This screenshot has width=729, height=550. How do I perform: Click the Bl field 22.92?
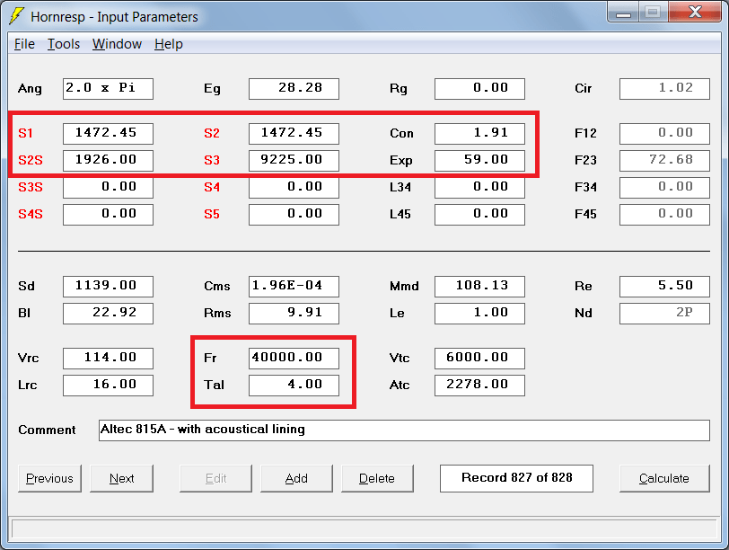[x=108, y=313]
